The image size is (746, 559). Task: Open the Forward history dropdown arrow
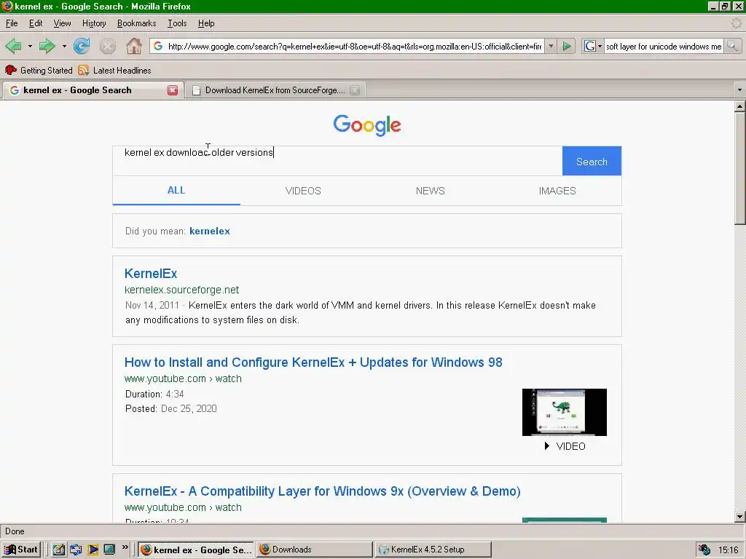64,46
